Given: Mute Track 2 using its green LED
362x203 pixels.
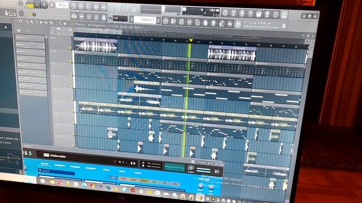Looking at the screenshot, I should coord(70,61).
